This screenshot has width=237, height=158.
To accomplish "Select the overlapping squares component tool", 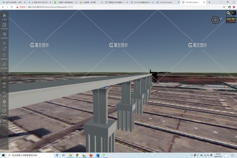I will tap(4, 65).
